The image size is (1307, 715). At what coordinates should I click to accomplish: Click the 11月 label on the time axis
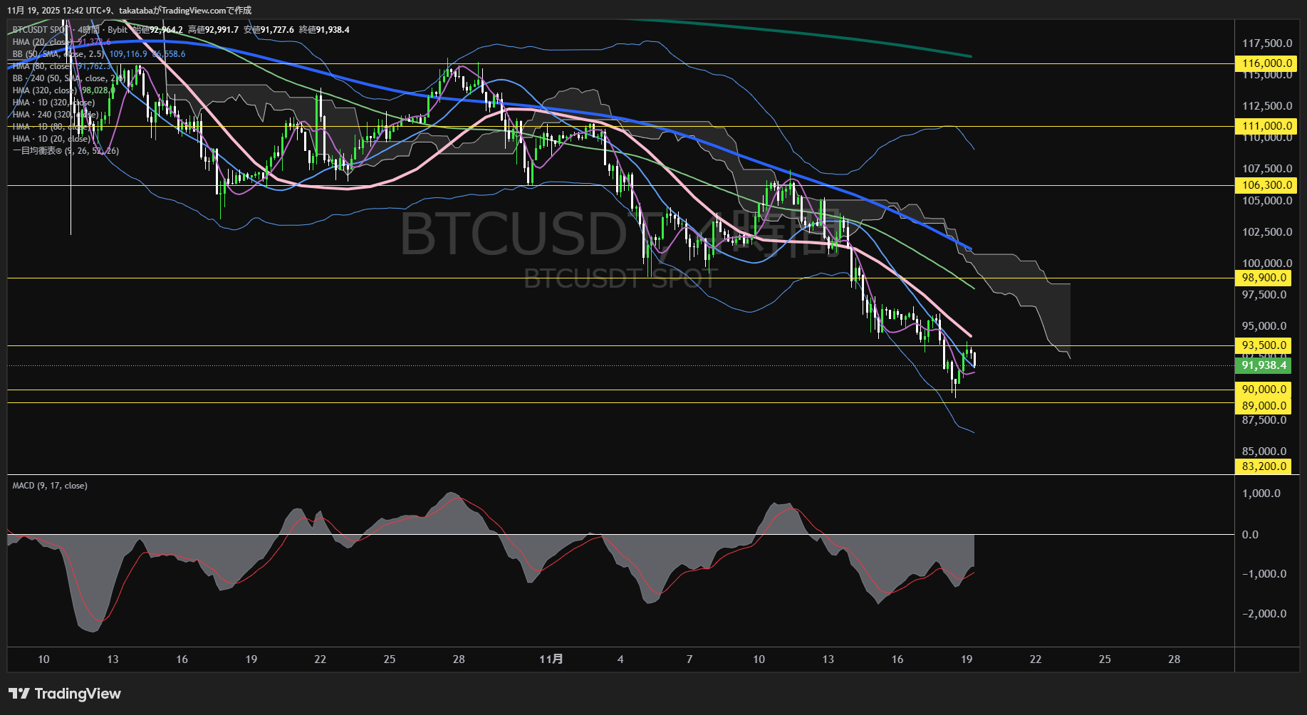550,659
